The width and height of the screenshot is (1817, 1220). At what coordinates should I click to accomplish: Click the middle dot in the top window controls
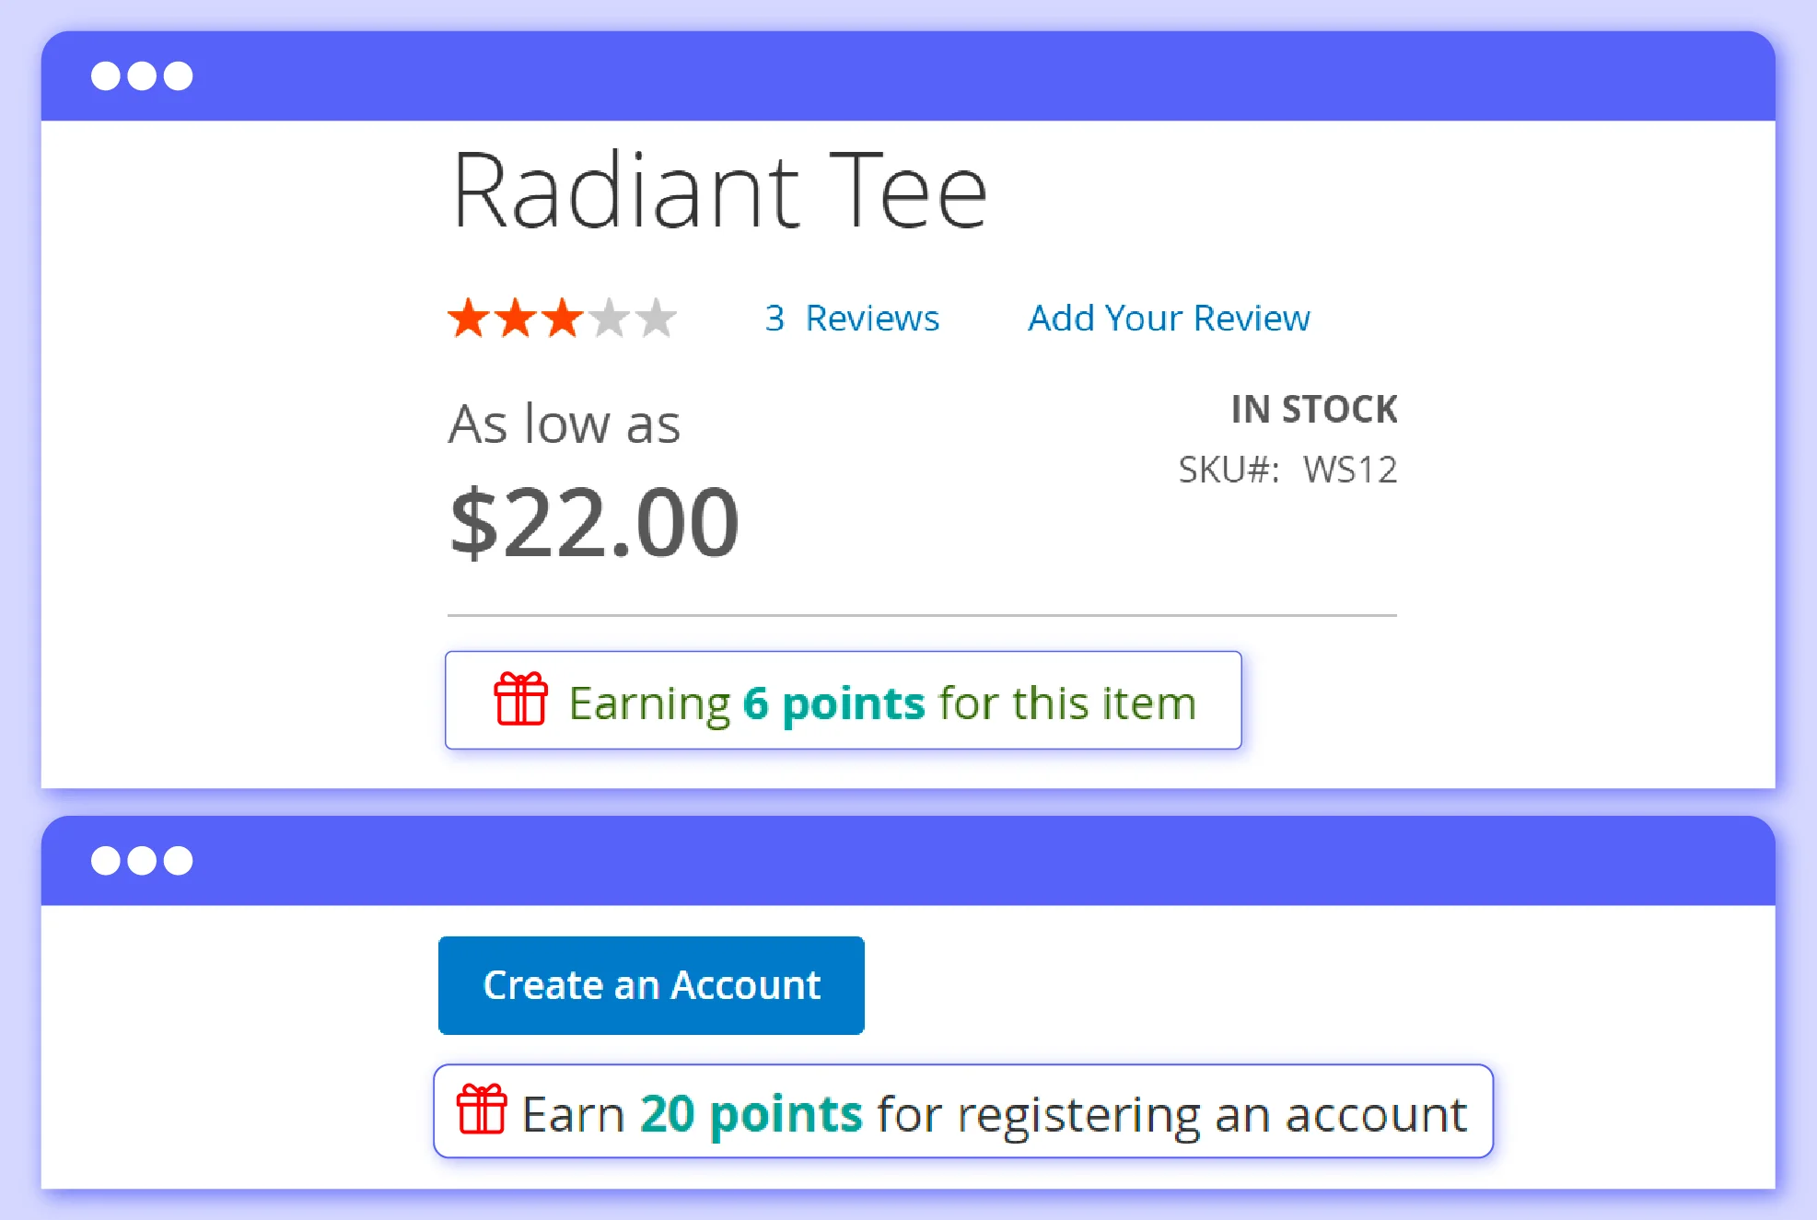140,75
